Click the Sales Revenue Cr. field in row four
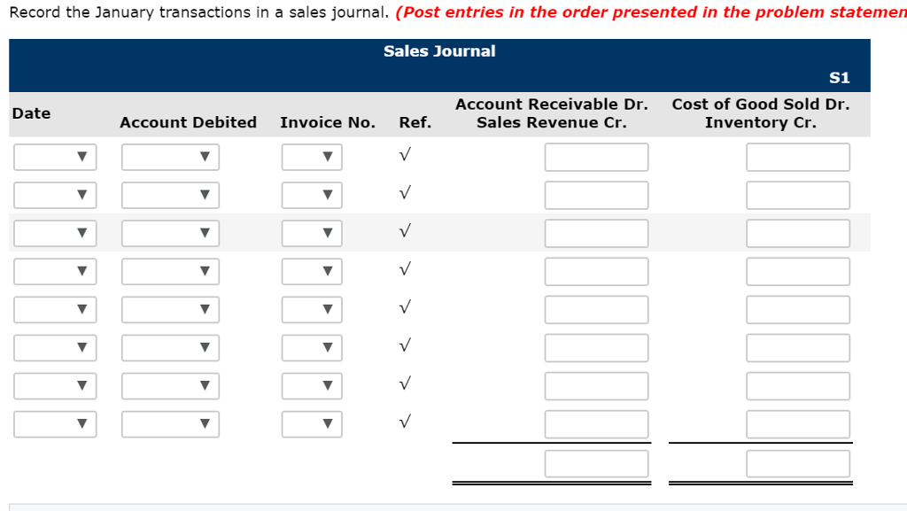The width and height of the screenshot is (907, 511). [596, 271]
